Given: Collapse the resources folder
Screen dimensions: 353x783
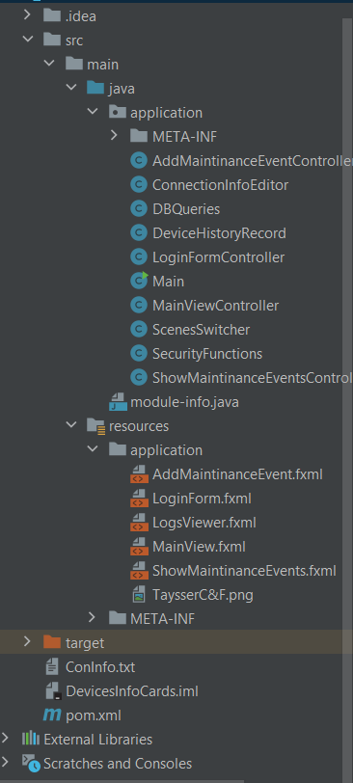Looking at the screenshot, I should 71,425.
